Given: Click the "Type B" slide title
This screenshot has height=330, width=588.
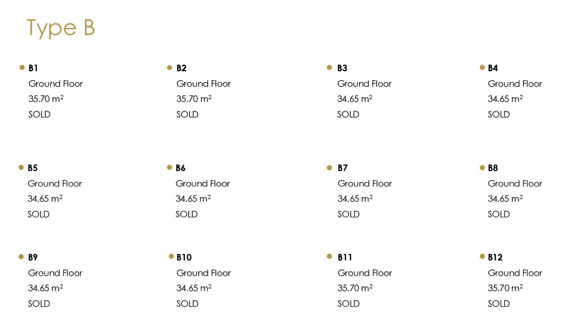Looking at the screenshot, I should 61,28.
